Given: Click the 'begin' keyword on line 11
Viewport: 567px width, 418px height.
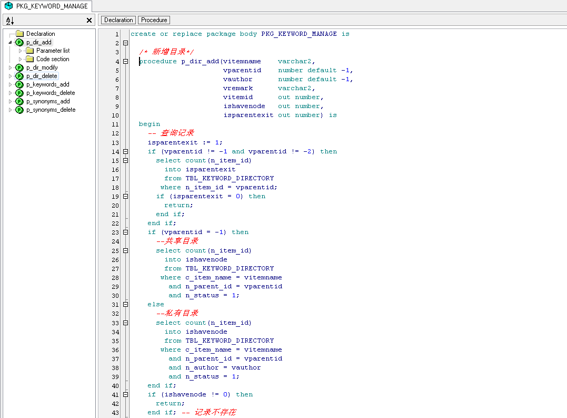Looking at the screenshot, I should pyautogui.click(x=150, y=124).
